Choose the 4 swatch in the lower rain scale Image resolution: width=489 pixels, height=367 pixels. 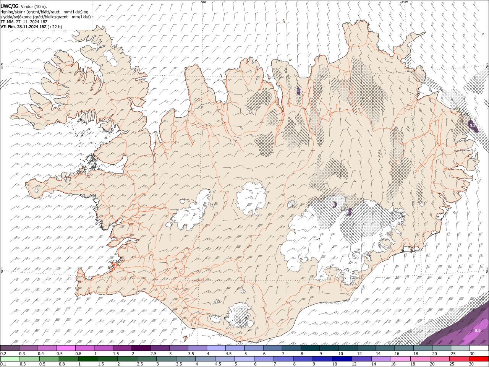tap(205, 359)
